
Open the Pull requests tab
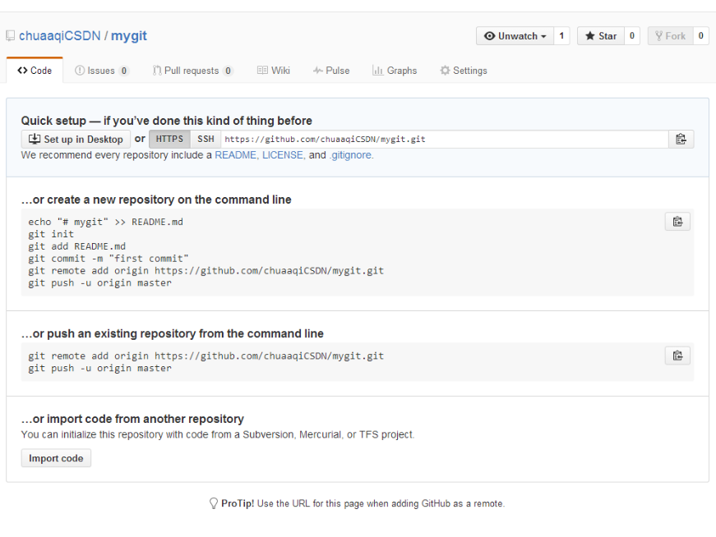click(x=192, y=71)
